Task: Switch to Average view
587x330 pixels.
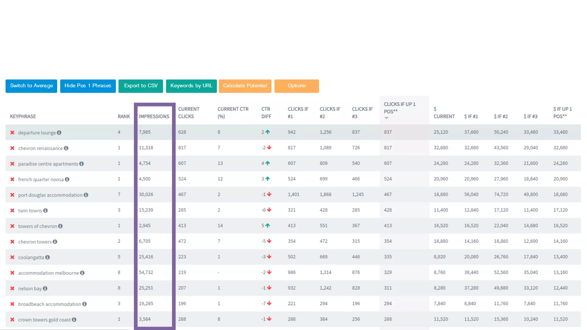Action: (31, 86)
